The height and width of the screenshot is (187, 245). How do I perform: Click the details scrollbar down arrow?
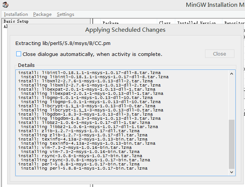(231, 172)
